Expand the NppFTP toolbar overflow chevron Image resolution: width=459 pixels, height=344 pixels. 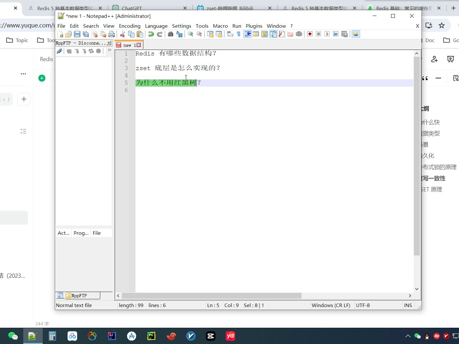point(110,50)
